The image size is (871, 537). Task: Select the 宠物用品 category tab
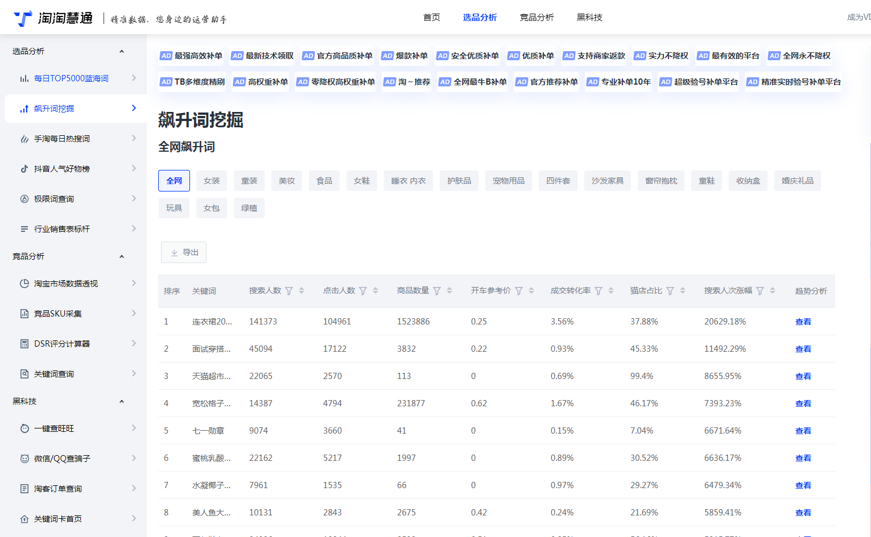pyautogui.click(x=509, y=181)
